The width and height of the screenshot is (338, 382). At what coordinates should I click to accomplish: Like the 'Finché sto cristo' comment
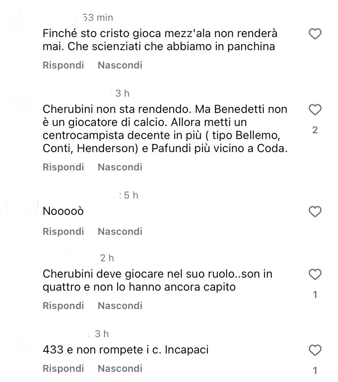[x=315, y=34]
